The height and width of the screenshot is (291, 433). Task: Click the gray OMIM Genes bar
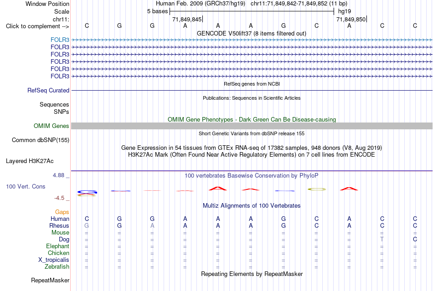[252, 126]
